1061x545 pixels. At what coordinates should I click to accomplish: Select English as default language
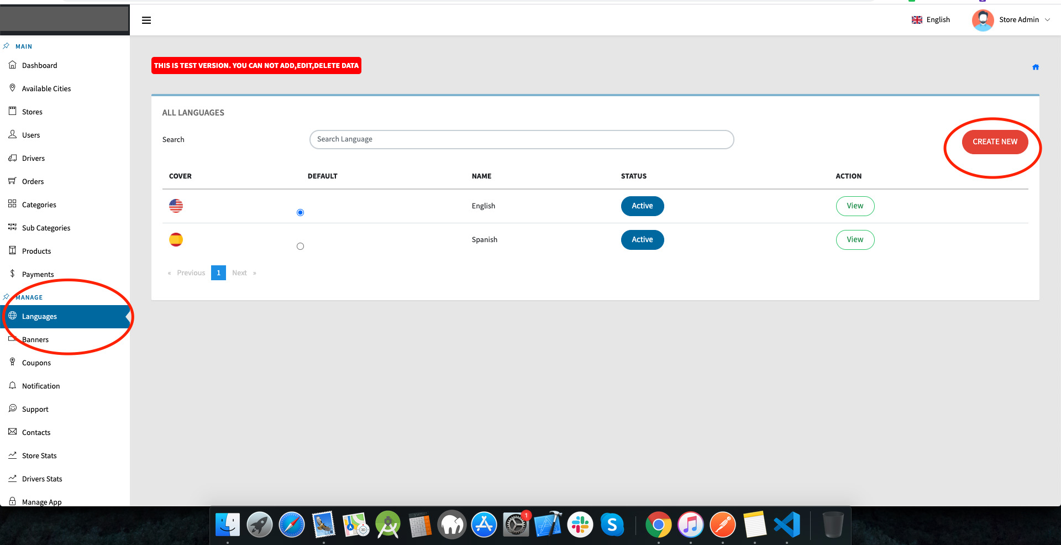coord(300,213)
